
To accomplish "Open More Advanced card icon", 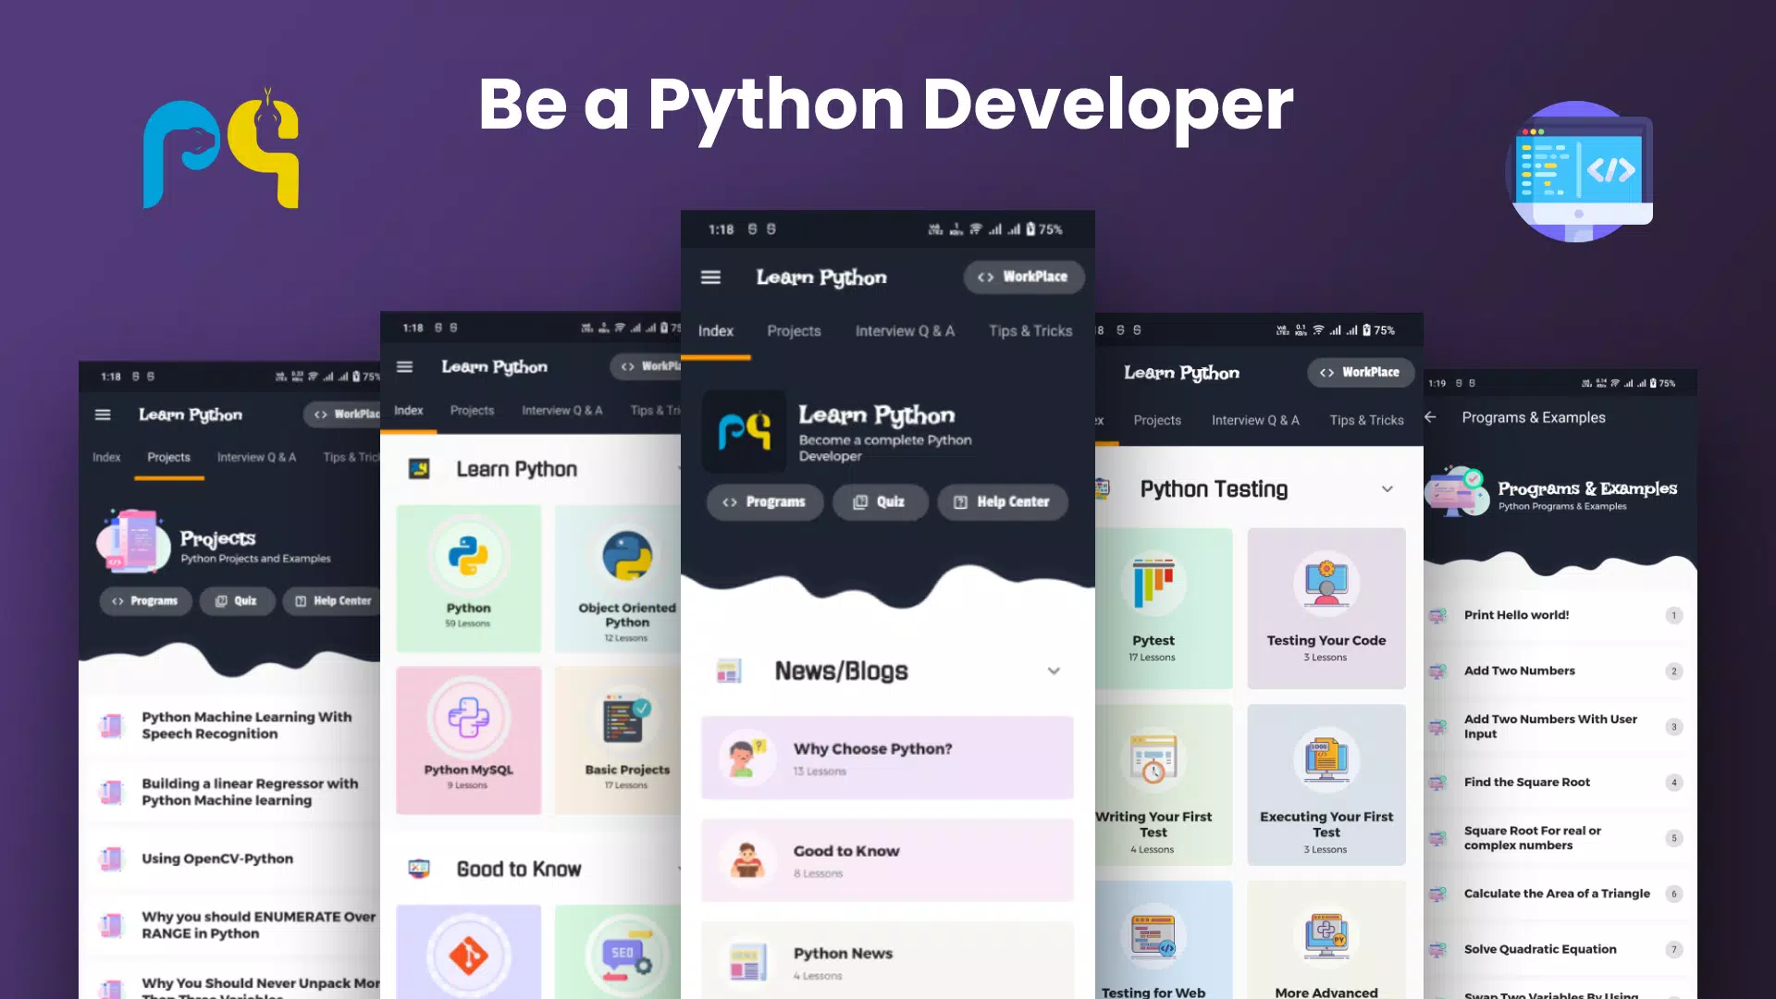I will pyautogui.click(x=1326, y=936).
